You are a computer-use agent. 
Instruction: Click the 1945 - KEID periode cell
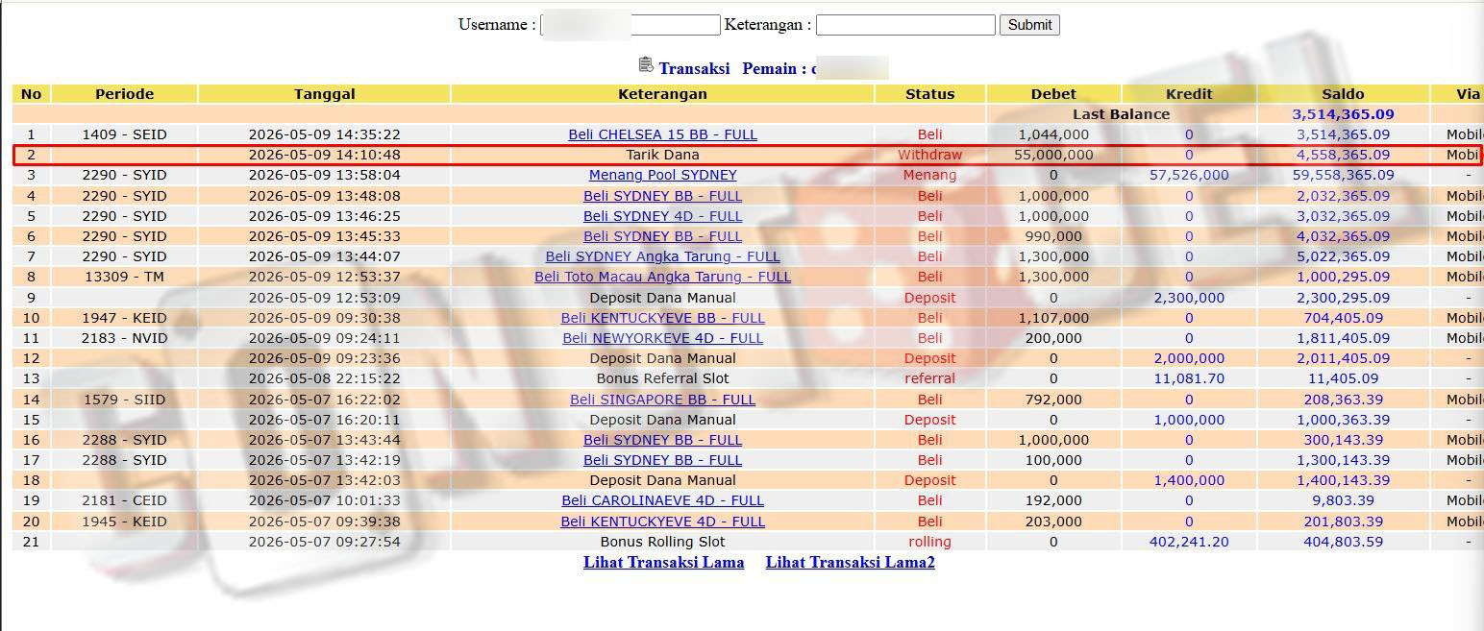[124, 522]
